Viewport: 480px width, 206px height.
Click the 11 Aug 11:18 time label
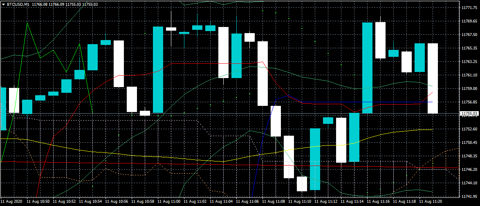pos(405,202)
